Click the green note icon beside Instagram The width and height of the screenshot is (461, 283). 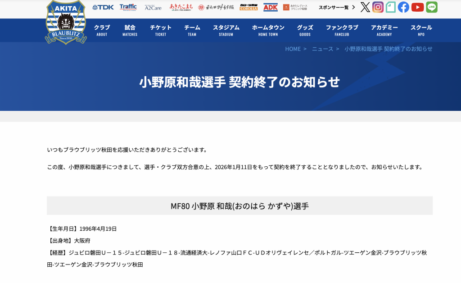click(x=391, y=7)
